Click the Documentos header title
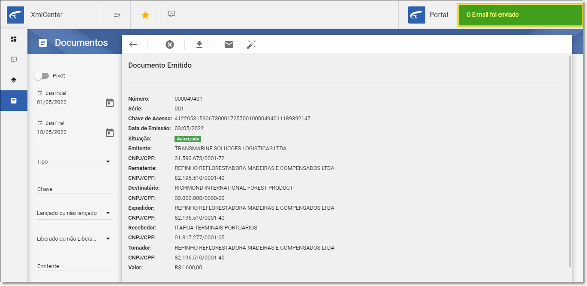 tap(81, 43)
